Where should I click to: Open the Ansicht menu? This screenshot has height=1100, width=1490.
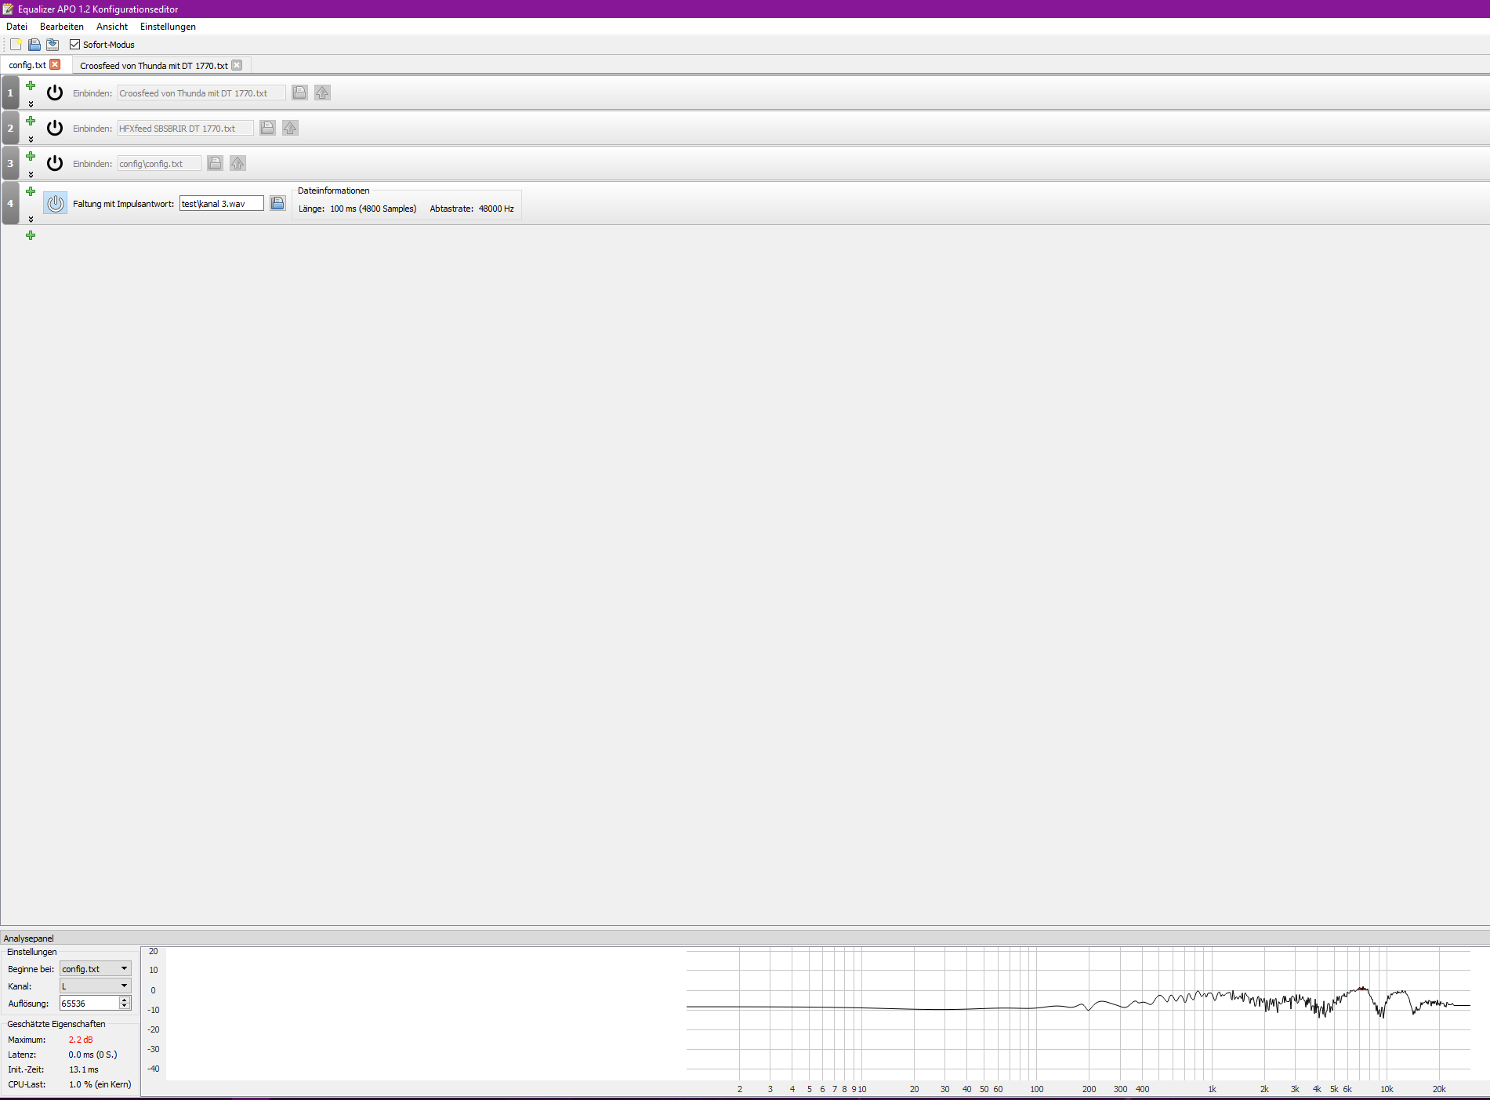coord(112,27)
